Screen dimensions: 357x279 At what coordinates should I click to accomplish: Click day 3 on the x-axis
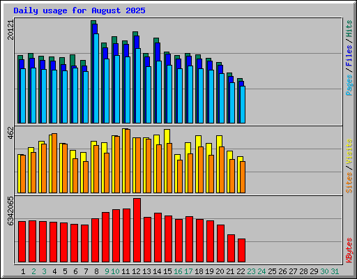pyautogui.click(x=44, y=271)
